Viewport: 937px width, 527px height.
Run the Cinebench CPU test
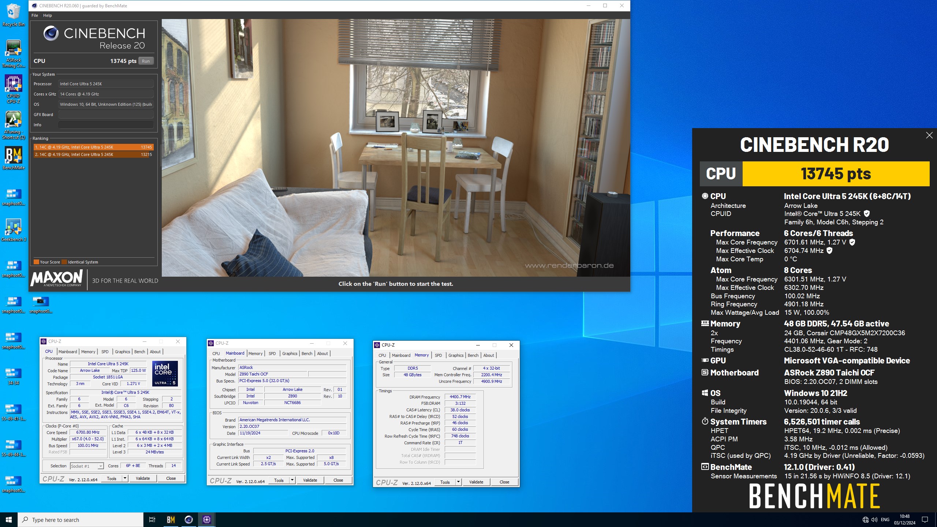pyautogui.click(x=146, y=61)
